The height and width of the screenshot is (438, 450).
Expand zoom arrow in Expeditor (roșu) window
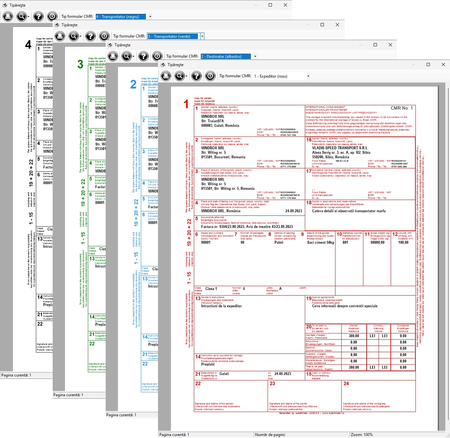tap(186, 76)
